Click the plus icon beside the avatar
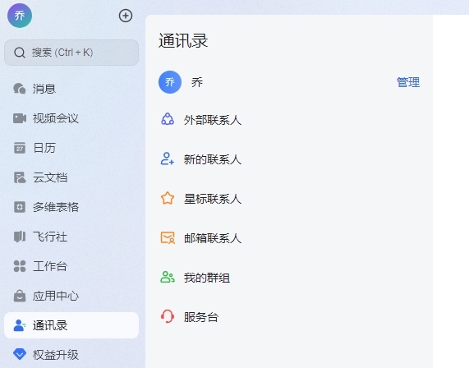The height and width of the screenshot is (368, 469). 126,16
